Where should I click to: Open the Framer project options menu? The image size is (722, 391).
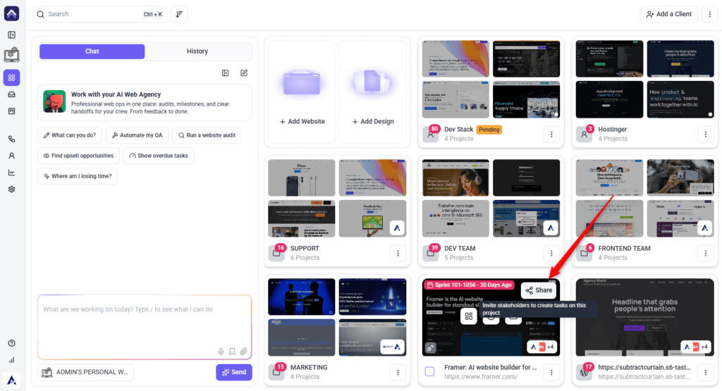pyautogui.click(x=551, y=372)
